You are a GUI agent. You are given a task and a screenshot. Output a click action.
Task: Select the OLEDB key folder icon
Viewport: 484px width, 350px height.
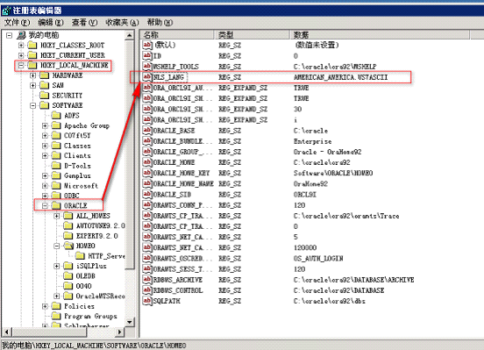point(68,275)
